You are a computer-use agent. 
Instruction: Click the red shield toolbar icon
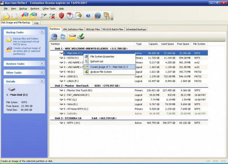pyautogui.click(x=61, y=16)
